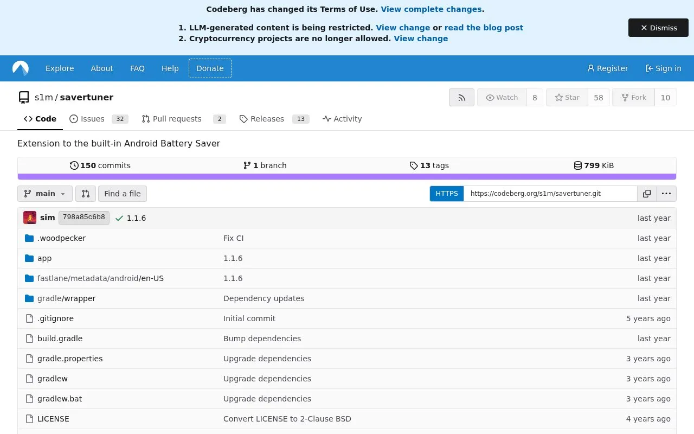Show the Activity tab
The image size is (694, 434).
(342, 119)
